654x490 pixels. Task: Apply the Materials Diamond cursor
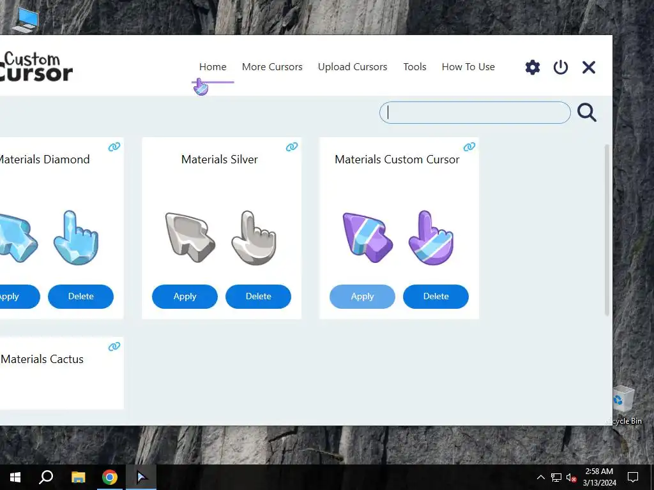click(19, 297)
